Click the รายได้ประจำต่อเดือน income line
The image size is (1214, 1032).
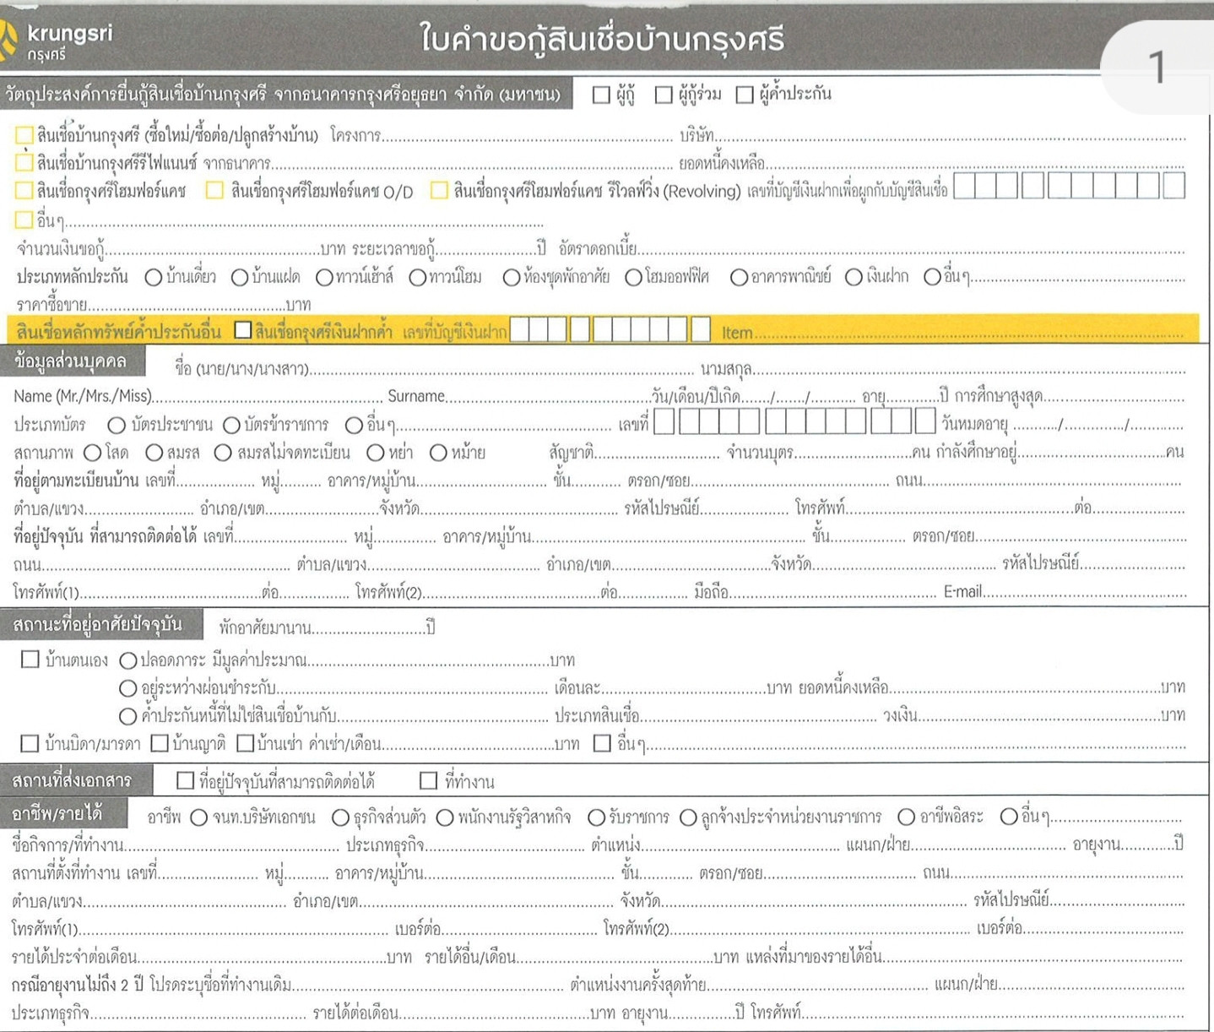pos(262,959)
